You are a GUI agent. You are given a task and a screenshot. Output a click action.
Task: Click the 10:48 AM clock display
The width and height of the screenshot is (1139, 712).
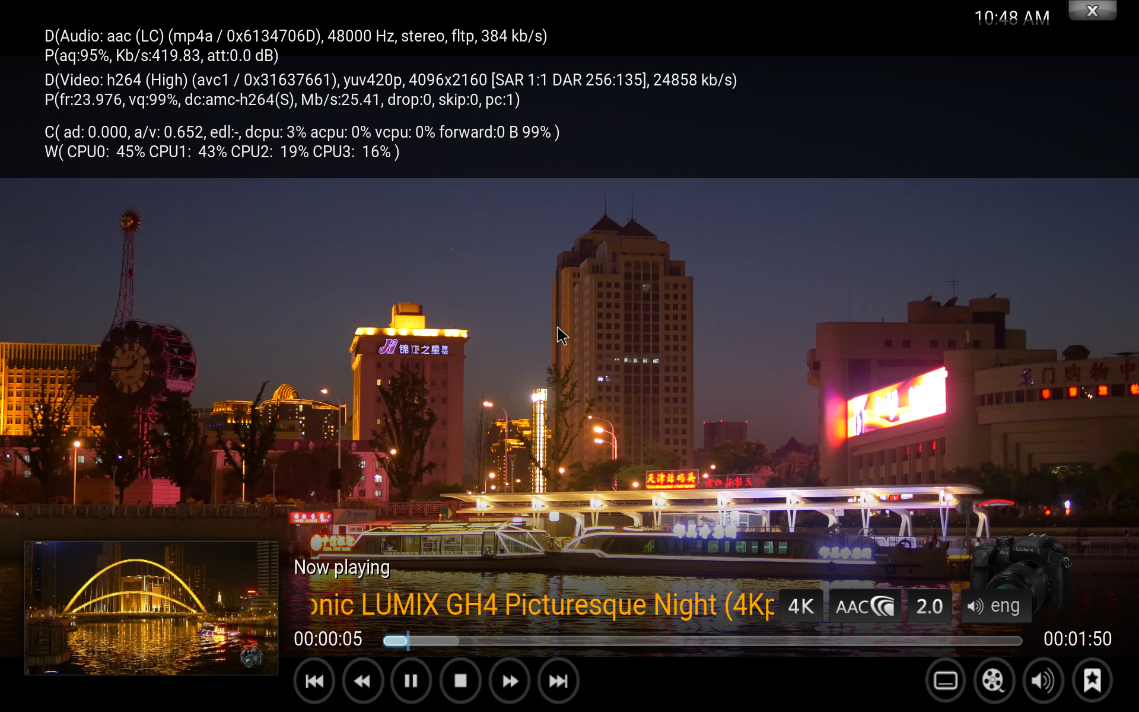[x=1011, y=18]
